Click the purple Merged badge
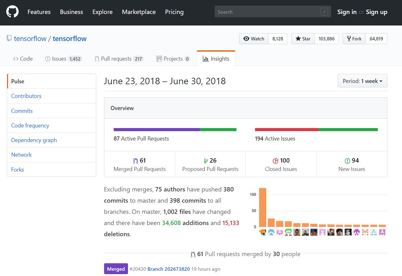This screenshot has height=276, width=402. click(x=116, y=269)
